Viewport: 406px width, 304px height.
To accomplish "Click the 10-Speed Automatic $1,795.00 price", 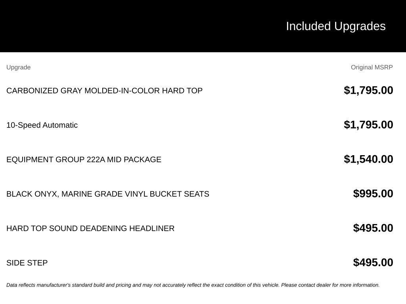I will (368, 125).
